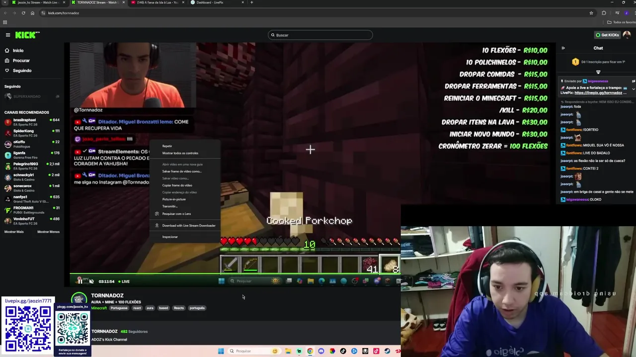Choose Mostrar todos os controles

point(184,153)
